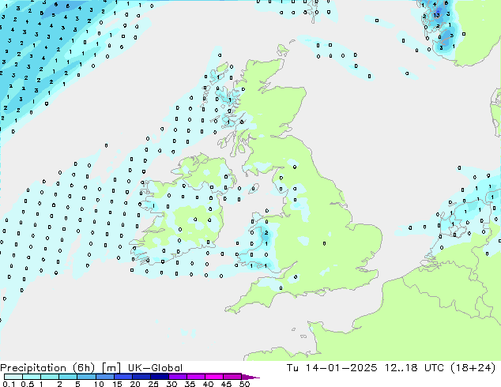Click the "35" legend scale label
The height and width of the screenshot is (387, 501).
pos(190,384)
